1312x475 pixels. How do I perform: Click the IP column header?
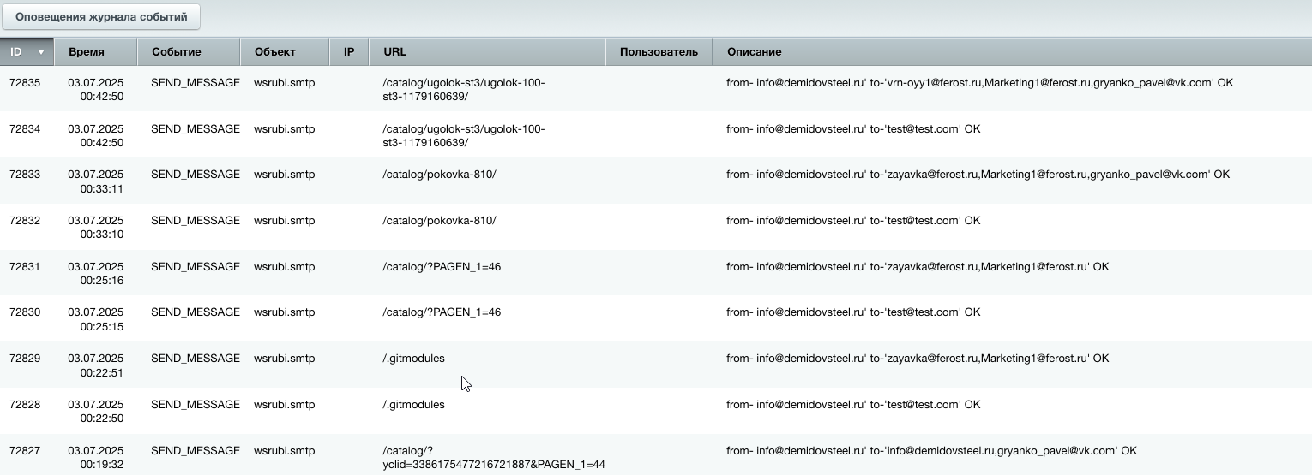click(x=349, y=51)
